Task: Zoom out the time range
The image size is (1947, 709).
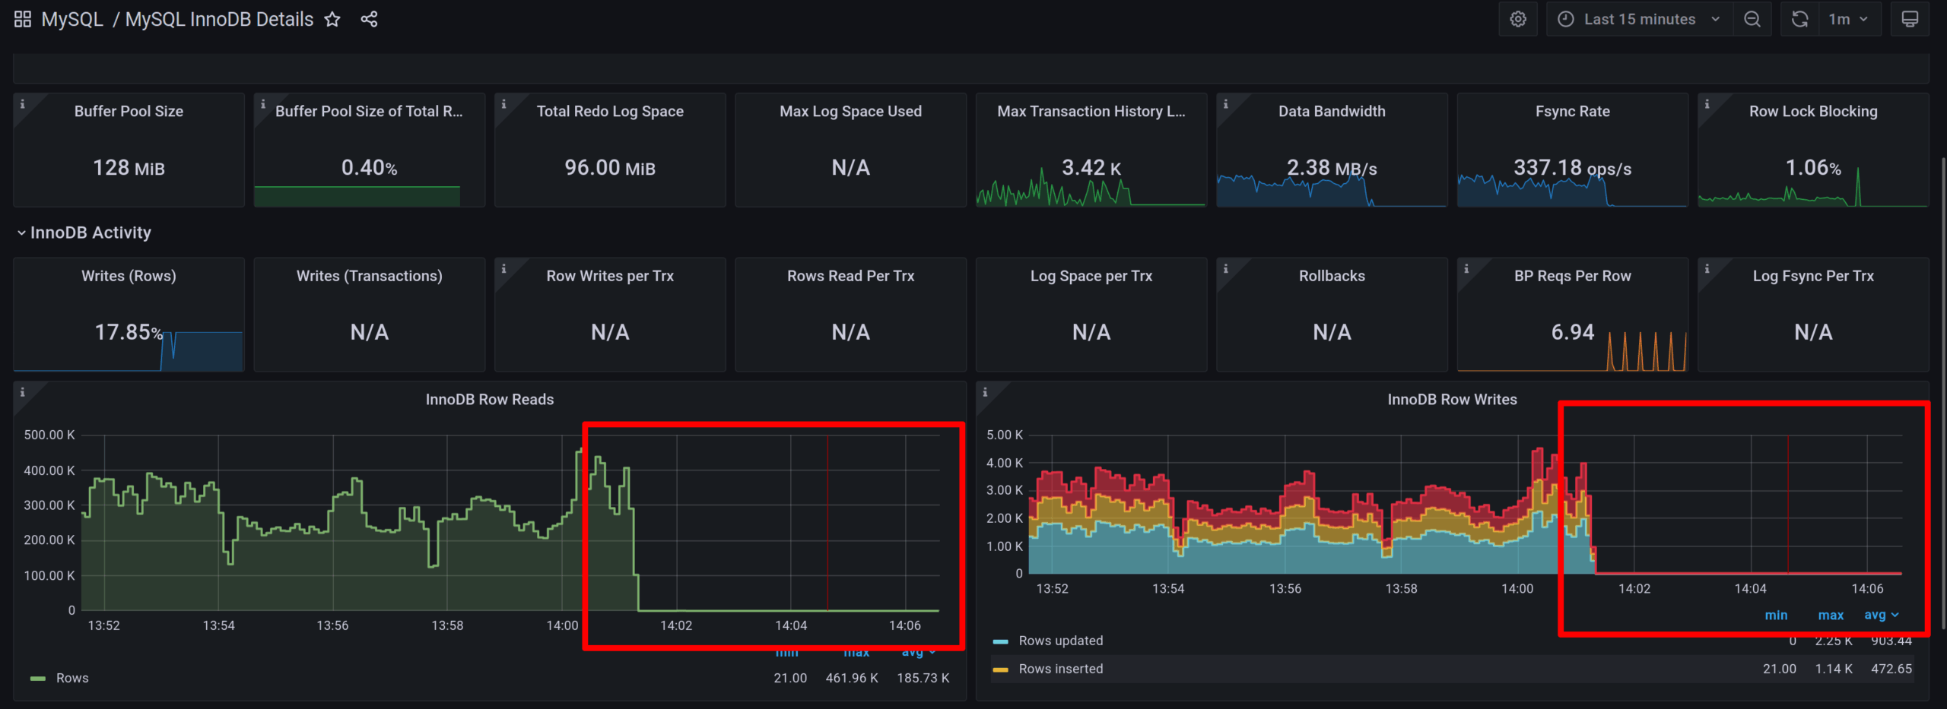Action: coord(1752,18)
